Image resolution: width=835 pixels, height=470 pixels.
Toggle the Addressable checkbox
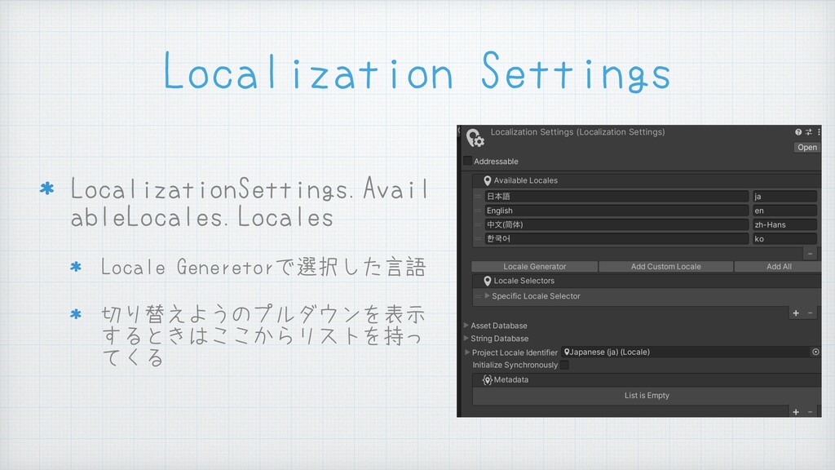point(467,161)
